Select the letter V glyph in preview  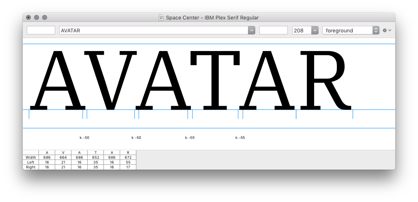coord(110,80)
